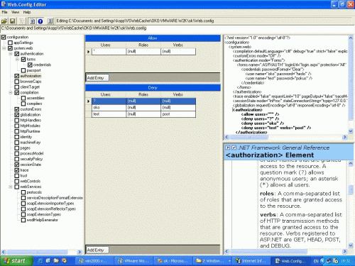Click the reference pane vertical scrollbar up arrow
This screenshot has height=266, width=355.
point(351,163)
